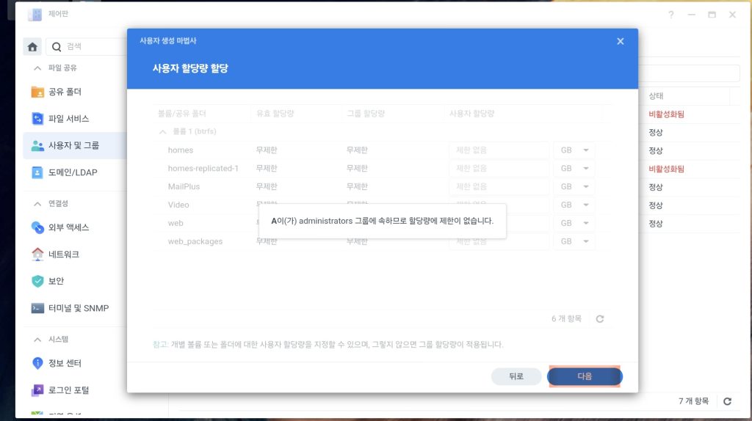Image resolution: width=752 pixels, height=421 pixels.
Task: Open GB unit dropdown for homes row
Action: 574,150
